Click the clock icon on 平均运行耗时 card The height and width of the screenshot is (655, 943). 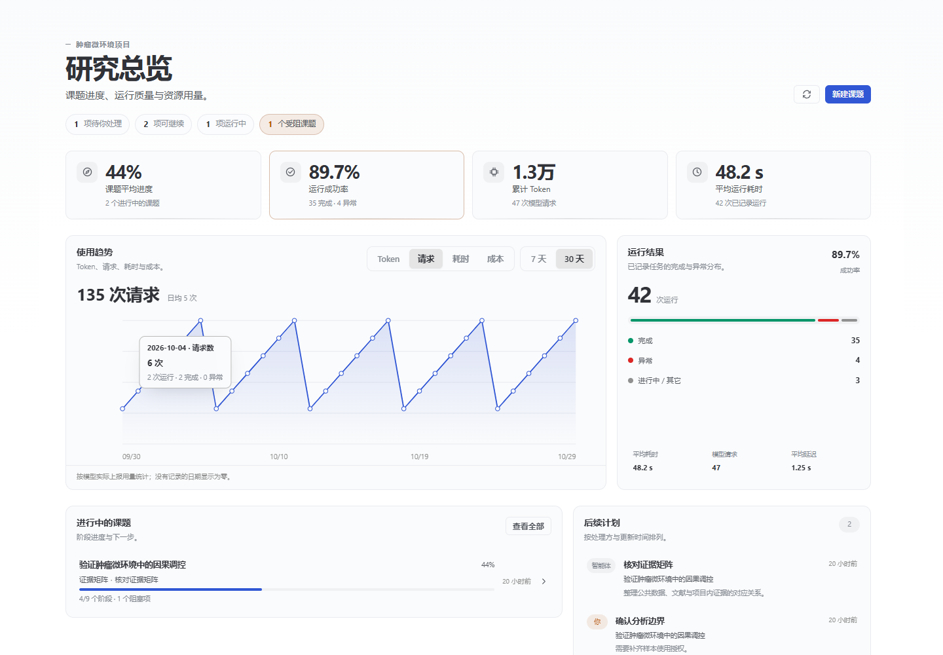[x=697, y=172]
